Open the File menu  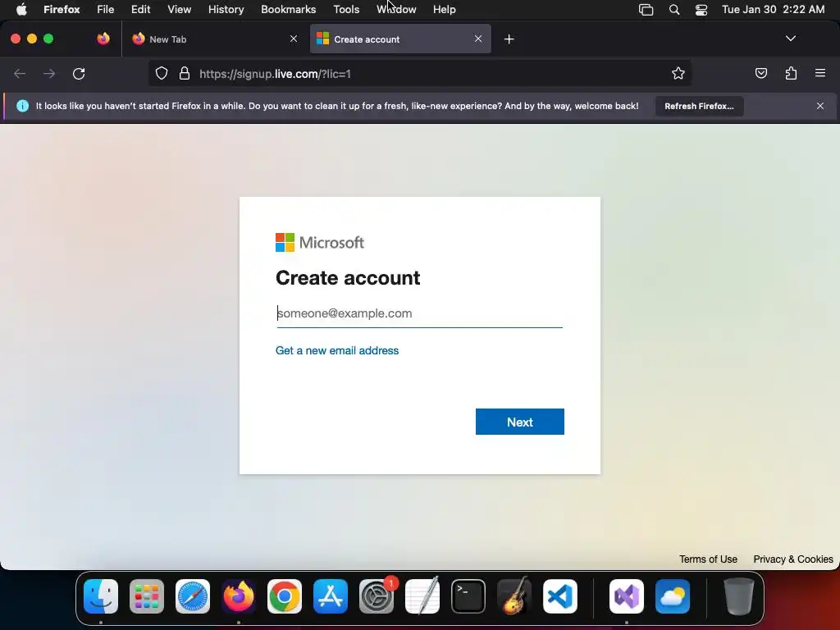pyautogui.click(x=106, y=10)
